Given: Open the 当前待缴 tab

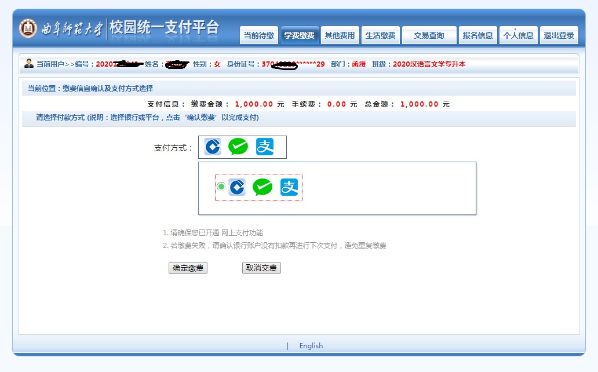Looking at the screenshot, I should tap(259, 35).
